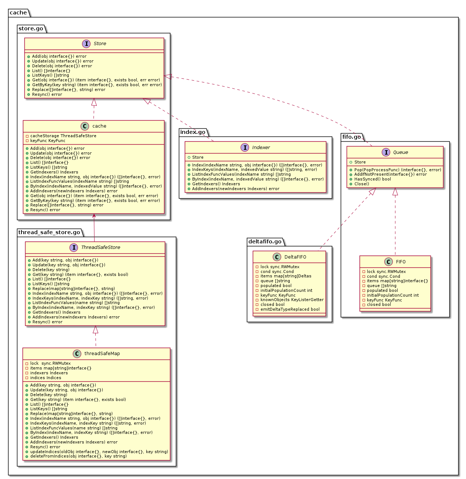The image size is (466, 479).
Task: Select the fifo.go package tab label
Action: [351, 137]
